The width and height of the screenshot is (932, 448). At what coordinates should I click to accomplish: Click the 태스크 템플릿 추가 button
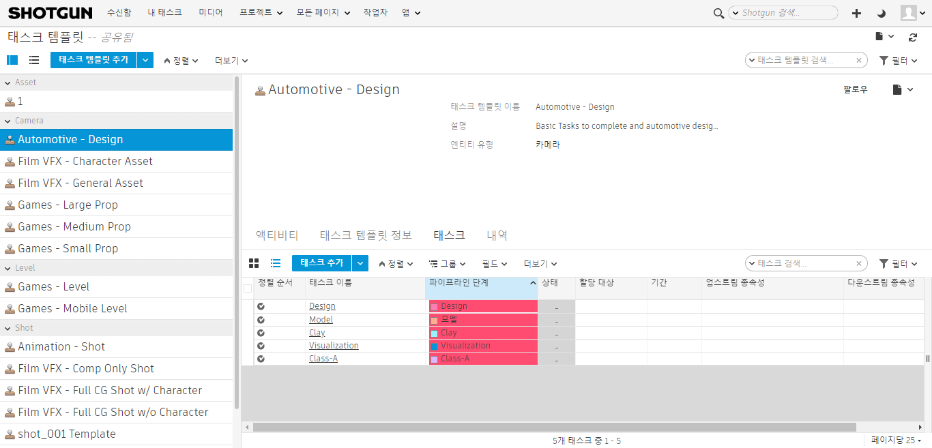[93, 60]
